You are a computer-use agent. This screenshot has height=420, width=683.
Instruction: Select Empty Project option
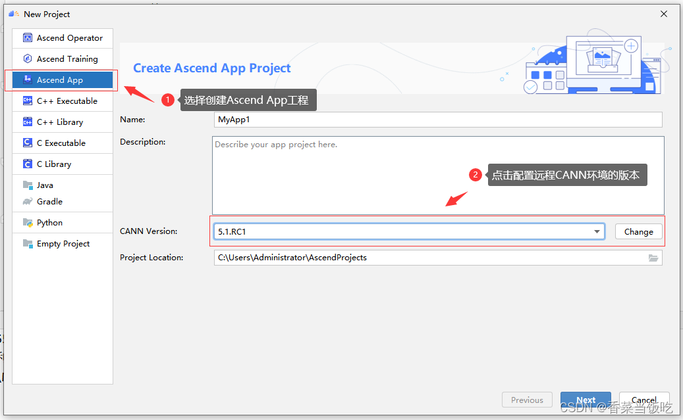point(63,244)
